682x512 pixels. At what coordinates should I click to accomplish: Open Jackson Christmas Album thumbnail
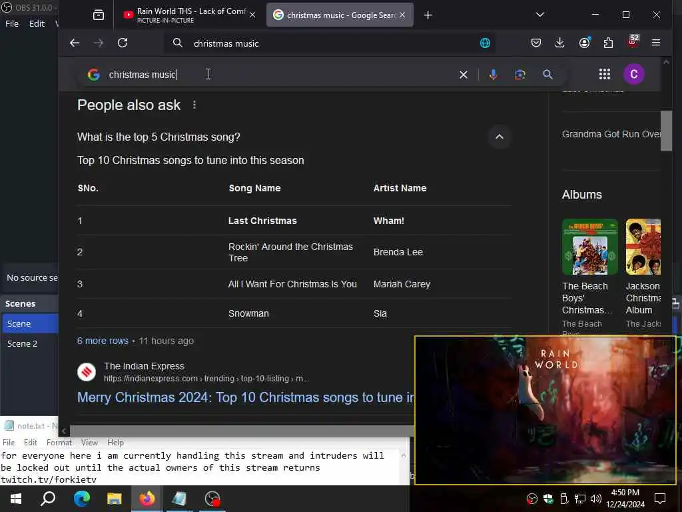[x=643, y=247]
